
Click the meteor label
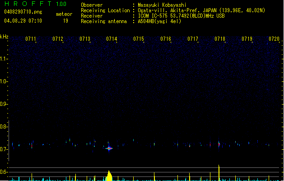[64, 14]
